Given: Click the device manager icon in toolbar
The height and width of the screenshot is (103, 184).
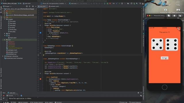Looking at the screenshot, I should 134,3.
